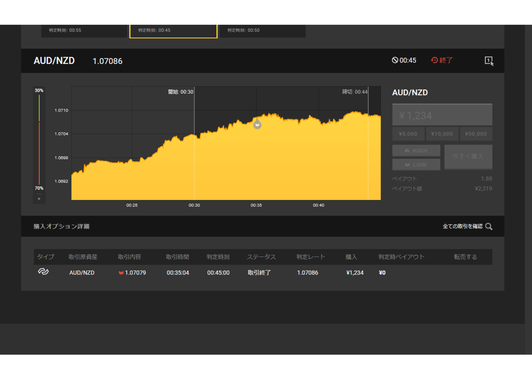Click the option type icon in AUD/NZD row
Screen dimensions: 532x379
point(43,272)
